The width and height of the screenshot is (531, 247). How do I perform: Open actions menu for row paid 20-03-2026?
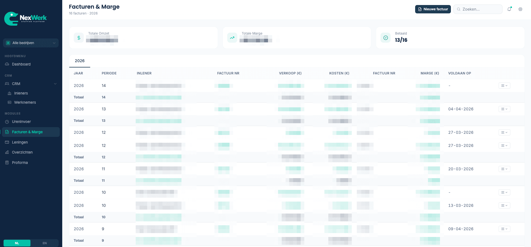[x=504, y=169]
